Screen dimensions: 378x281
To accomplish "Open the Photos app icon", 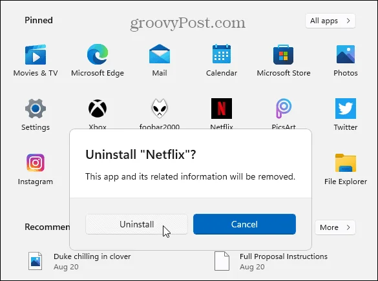I will tap(346, 54).
